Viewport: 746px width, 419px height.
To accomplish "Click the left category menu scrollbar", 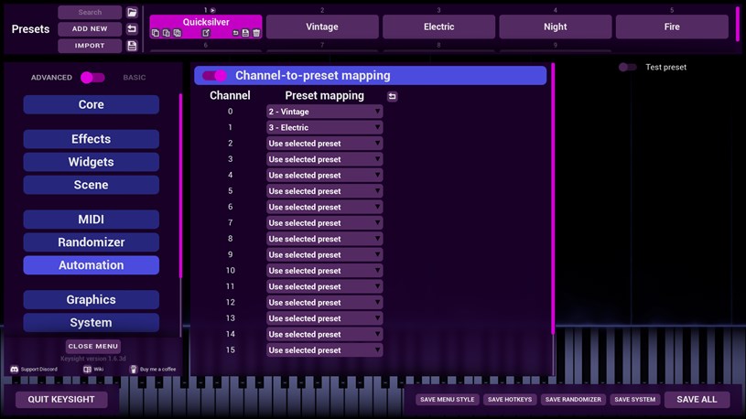I will [x=180, y=186].
